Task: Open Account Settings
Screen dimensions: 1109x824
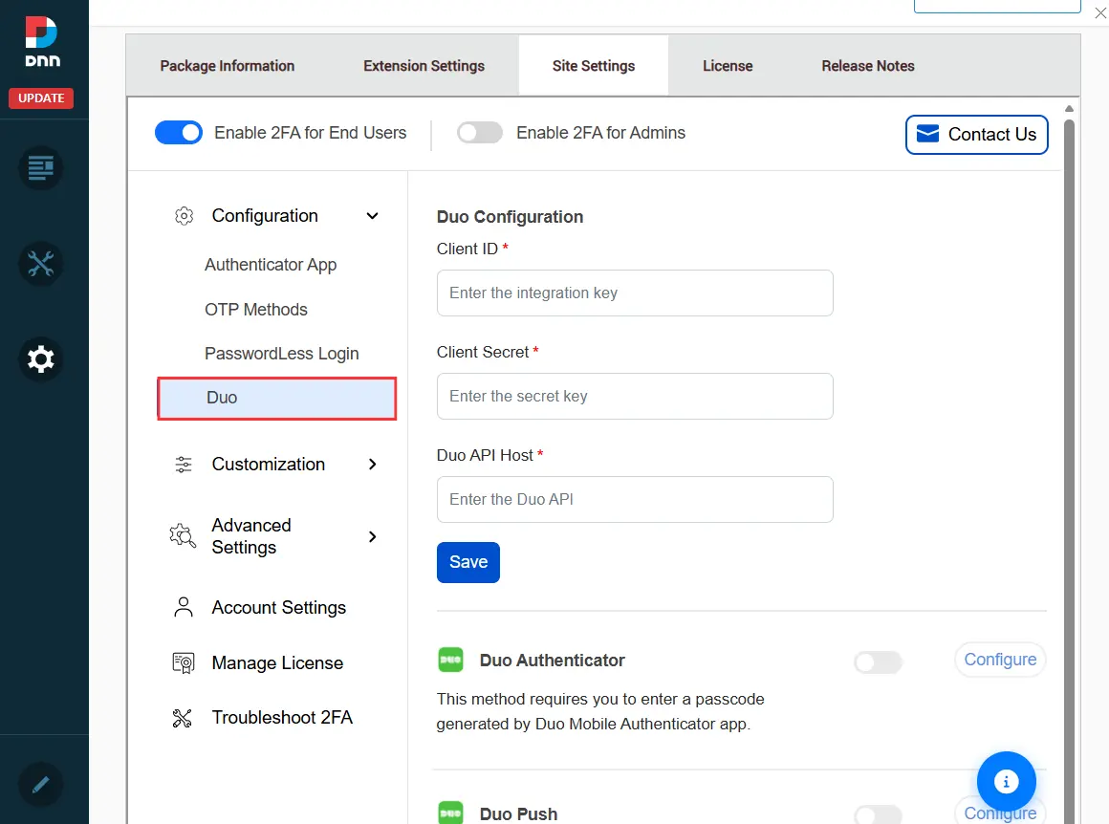Action: click(x=278, y=608)
